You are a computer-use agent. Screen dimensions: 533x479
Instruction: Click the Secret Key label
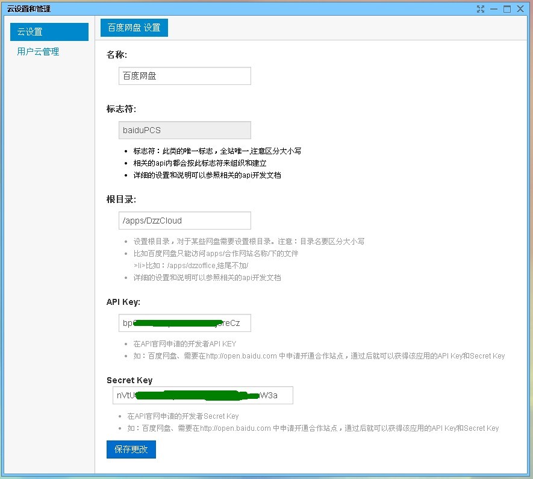129,380
